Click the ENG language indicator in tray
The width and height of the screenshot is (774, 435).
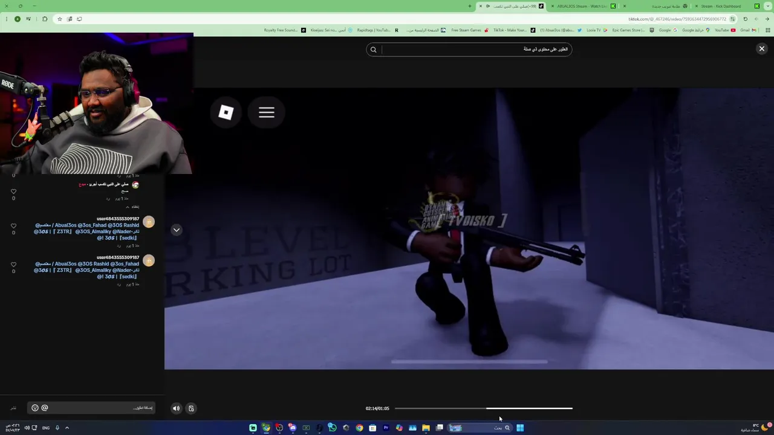(x=46, y=428)
